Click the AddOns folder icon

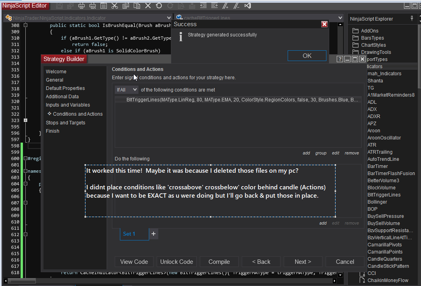click(x=355, y=31)
